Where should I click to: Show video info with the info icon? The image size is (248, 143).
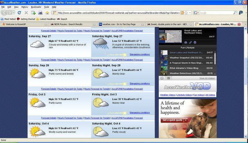pyautogui.click(x=195, y=42)
